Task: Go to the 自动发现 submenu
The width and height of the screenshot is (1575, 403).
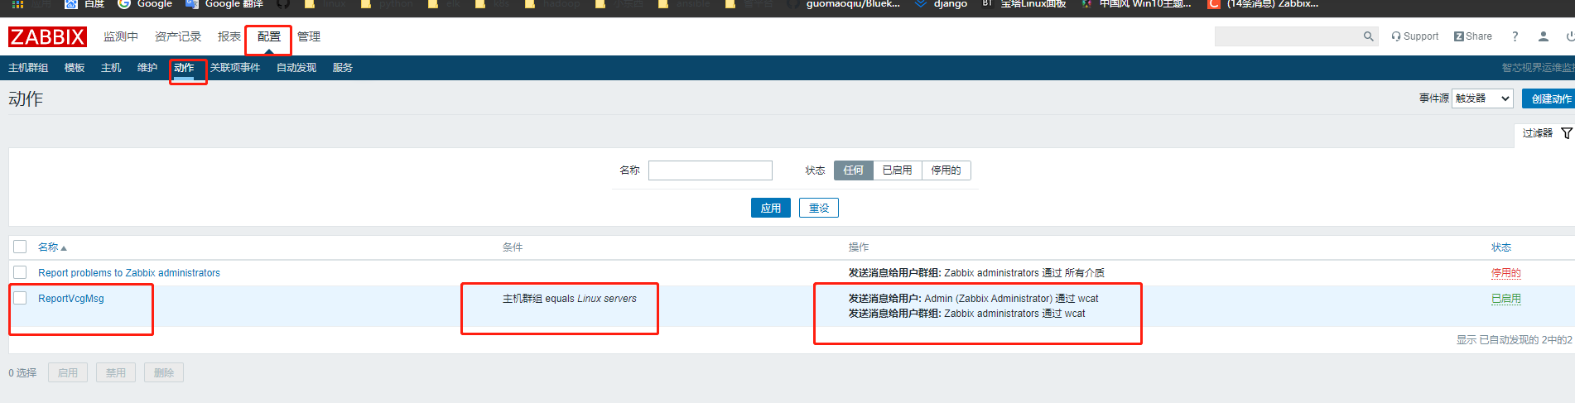Action: [x=296, y=68]
